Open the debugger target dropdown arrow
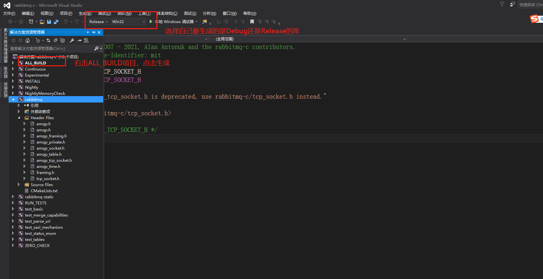Image resolution: width=543 pixels, height=279 pixels. (x=196, y=22)
